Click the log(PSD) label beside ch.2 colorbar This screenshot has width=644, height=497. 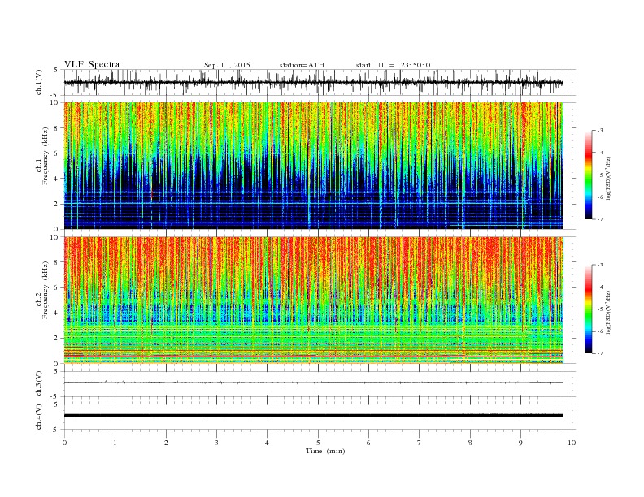[x=608, y=311]
